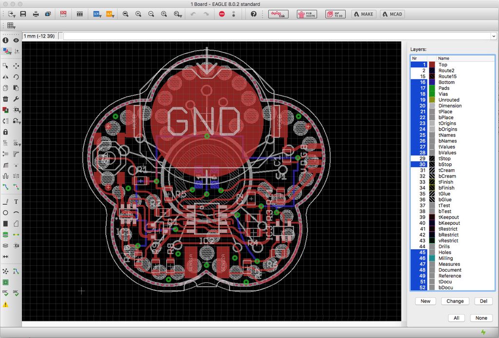Switch to schematic with SCH/BRD icon
The height and width of the screenshot is (338, 499).
click(x=63, y=14)
